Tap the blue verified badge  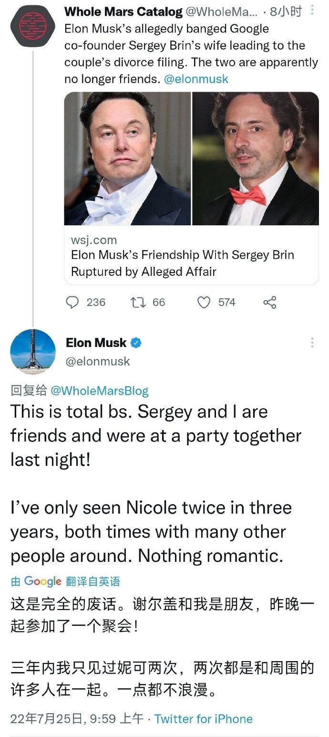pos(136,343)
